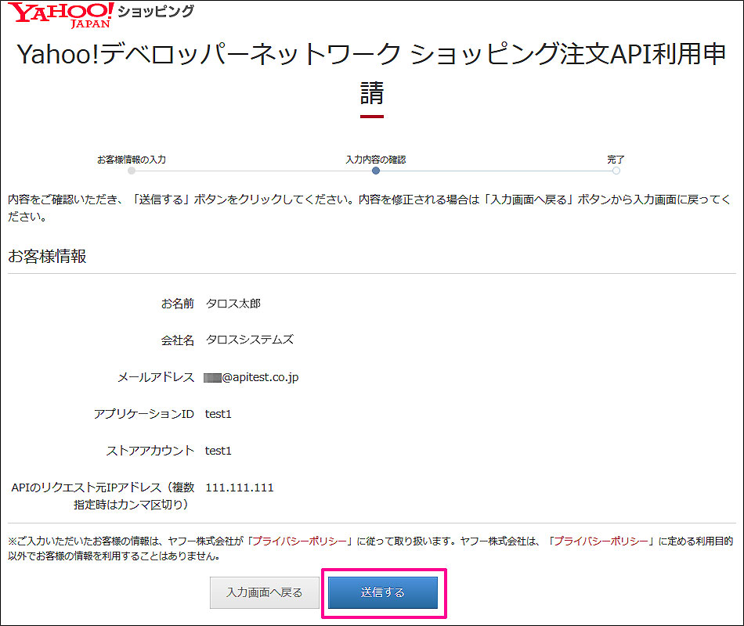744x626 pixels.
Task: Click the Yahoo! JAPAN logo
Action: pos(61,15)
